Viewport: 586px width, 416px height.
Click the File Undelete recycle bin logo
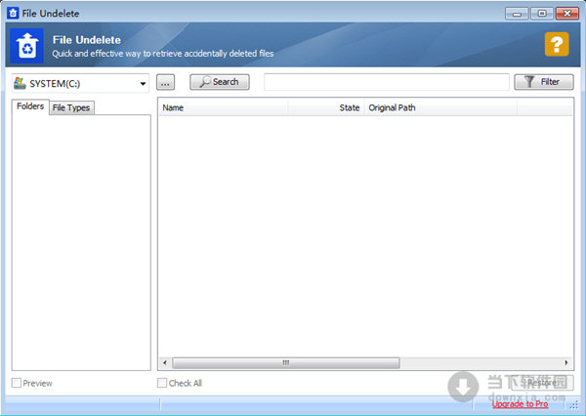[x=26, y=46]
